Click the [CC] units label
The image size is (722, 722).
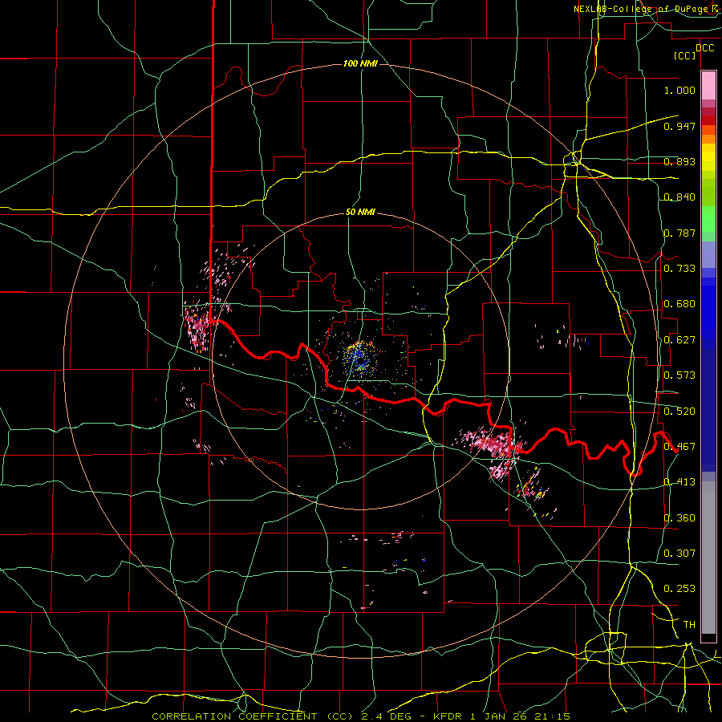click(x=684, y=55)
